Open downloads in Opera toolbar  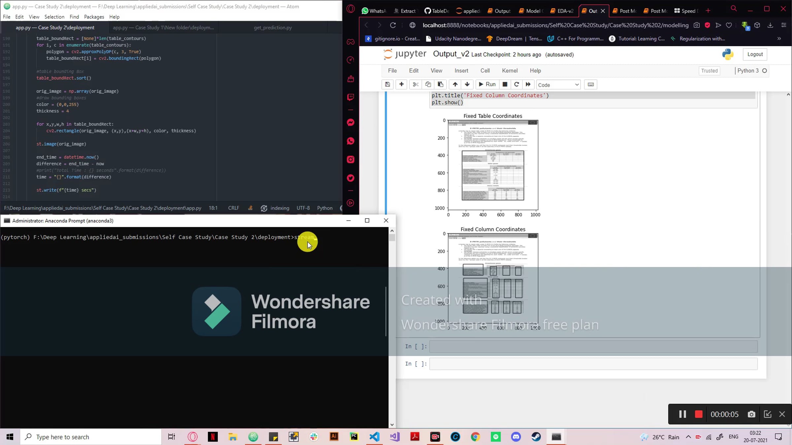tap(770, 25)
